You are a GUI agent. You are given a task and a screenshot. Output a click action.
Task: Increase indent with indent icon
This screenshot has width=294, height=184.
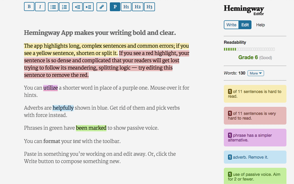click(x=88, y=7)
